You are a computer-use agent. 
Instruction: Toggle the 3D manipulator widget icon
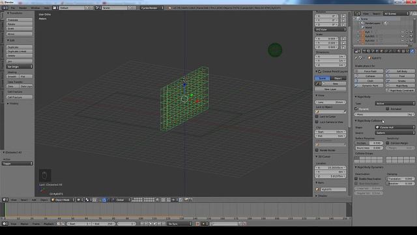(100, 200)
